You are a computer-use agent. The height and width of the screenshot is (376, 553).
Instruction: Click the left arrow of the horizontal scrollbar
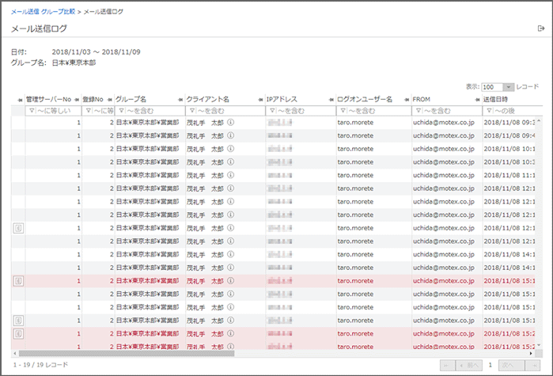click(x=14, y=353)
